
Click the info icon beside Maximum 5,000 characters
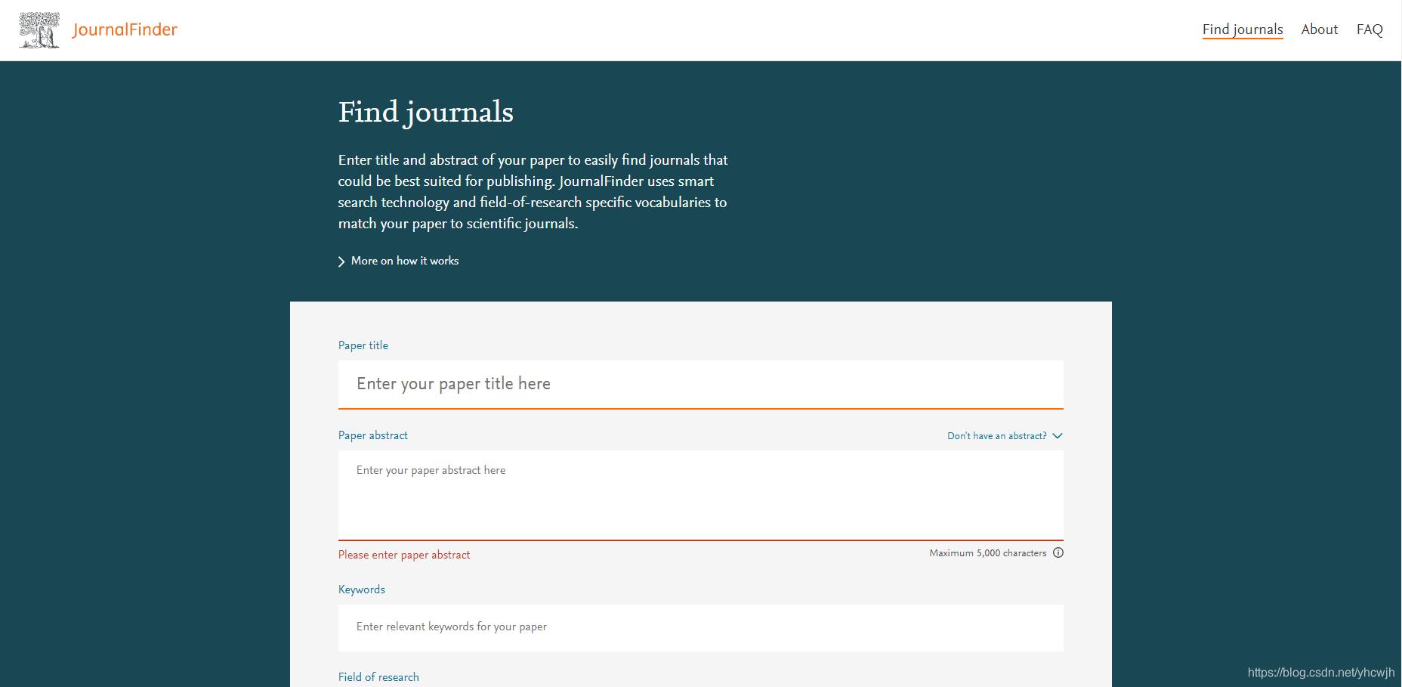click(x=1058, y=552)
